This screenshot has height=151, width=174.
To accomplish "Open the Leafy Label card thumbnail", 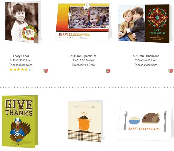I will (23, 22).
